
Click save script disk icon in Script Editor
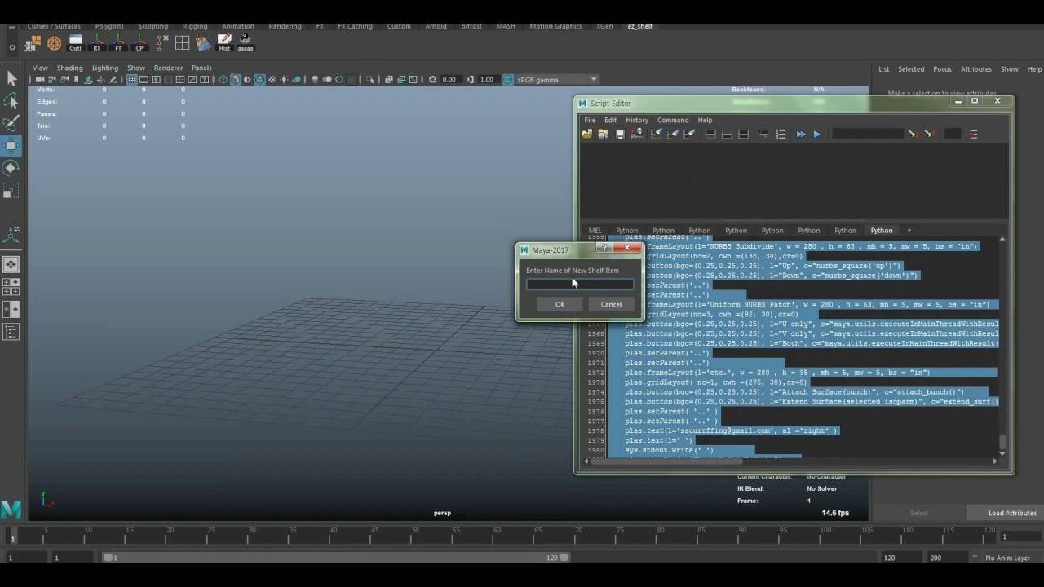point(620,134)
